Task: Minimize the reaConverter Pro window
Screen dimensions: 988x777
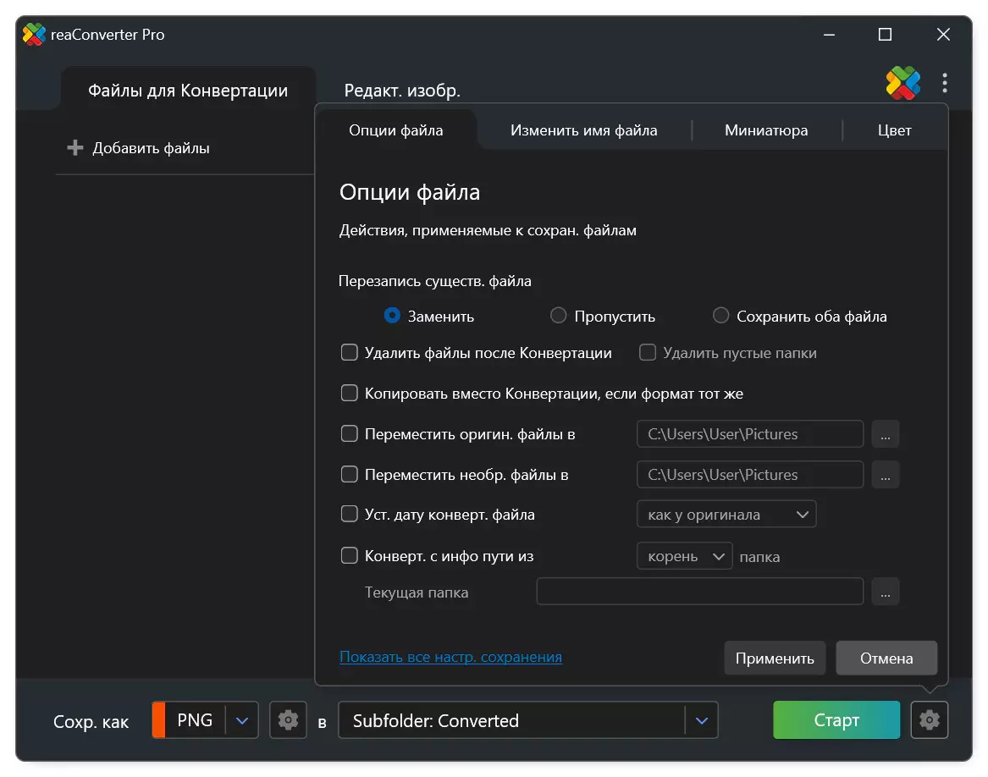Action: click(829, 35)
